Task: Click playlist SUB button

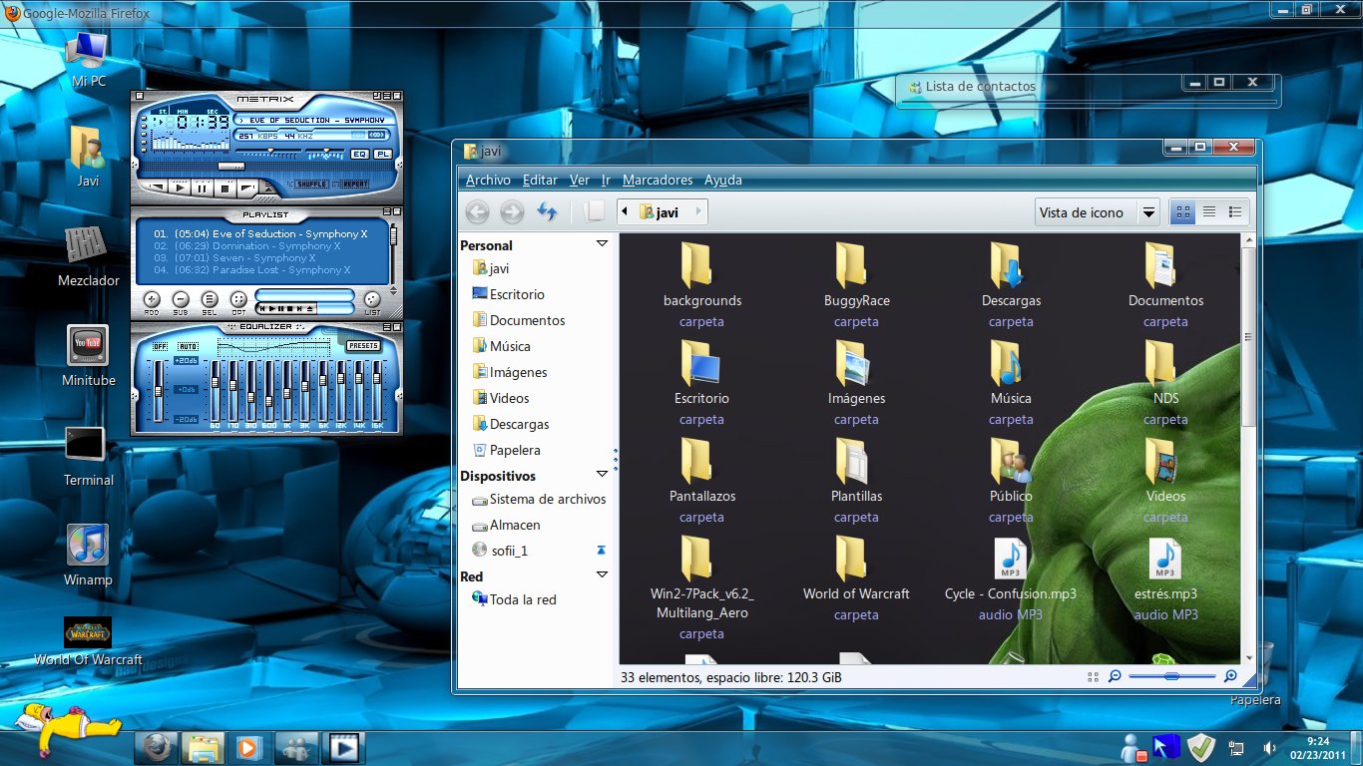Action: [181, 300]
